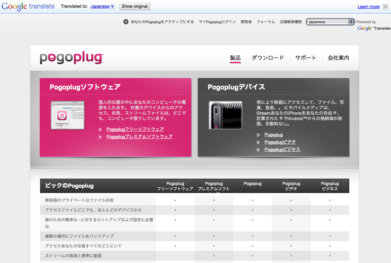Select the 製品 navigation tab

tap(235, 58)
